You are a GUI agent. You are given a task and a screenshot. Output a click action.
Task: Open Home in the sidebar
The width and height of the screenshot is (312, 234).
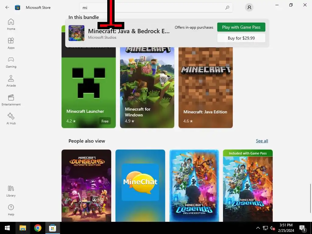tap(11, 24)
